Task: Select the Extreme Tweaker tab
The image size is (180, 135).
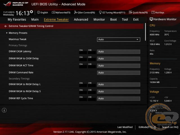Action: pyautogui.click(x=56, y=19)
